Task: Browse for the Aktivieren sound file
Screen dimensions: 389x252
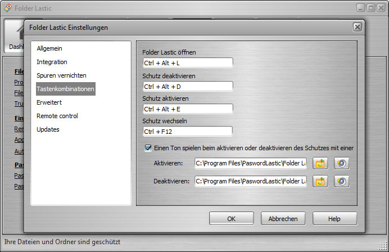Action: coord(320,164)
